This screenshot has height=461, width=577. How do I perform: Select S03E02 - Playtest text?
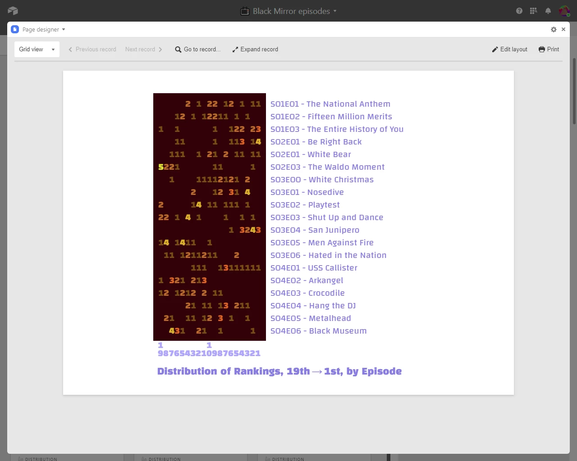(x=305, y=205)
